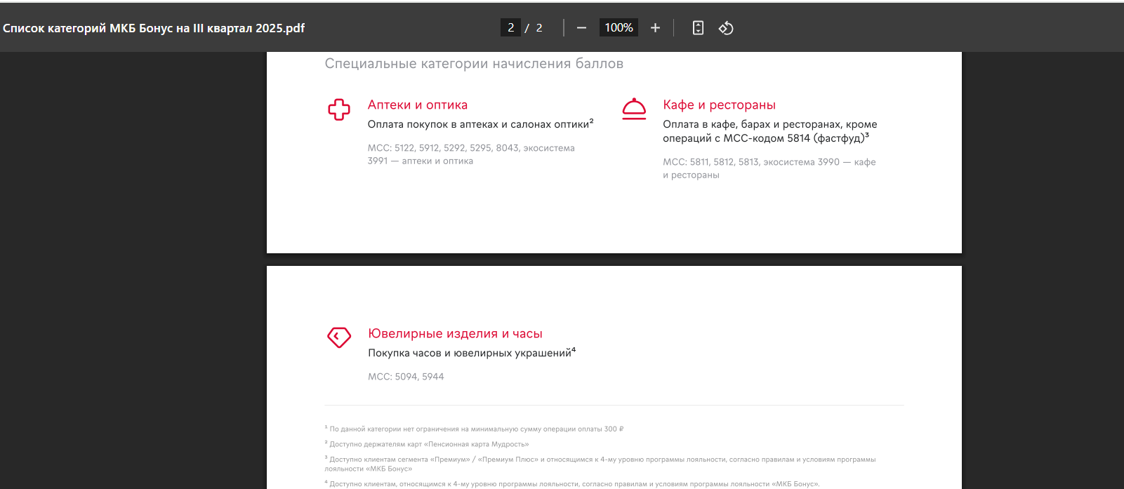Viewport: 1124px width, 489px height.
Task: Click the 'МСС: 5094, 5944' line
Action: [406, 377]
